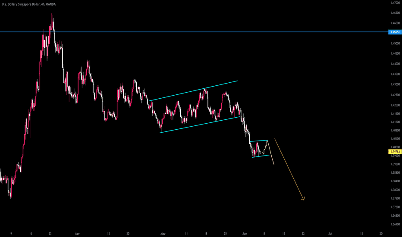
Task: Click the 1.43000 price axis label
Action: (x=395, y=84)
